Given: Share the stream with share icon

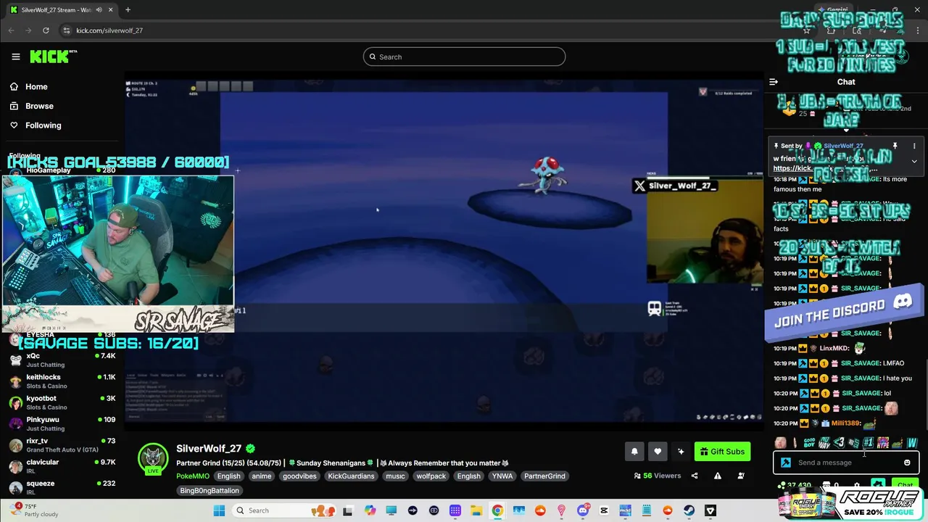Looking at the screenshot, I should pos(695,476).
